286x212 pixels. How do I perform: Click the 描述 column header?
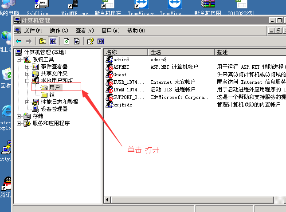point(248,52)
